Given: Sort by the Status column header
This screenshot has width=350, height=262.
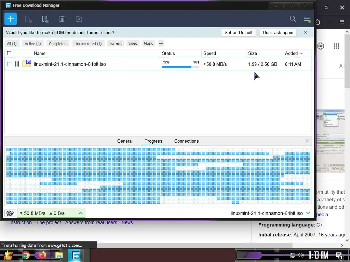Looking at the screenshot, I should (181, 53).
